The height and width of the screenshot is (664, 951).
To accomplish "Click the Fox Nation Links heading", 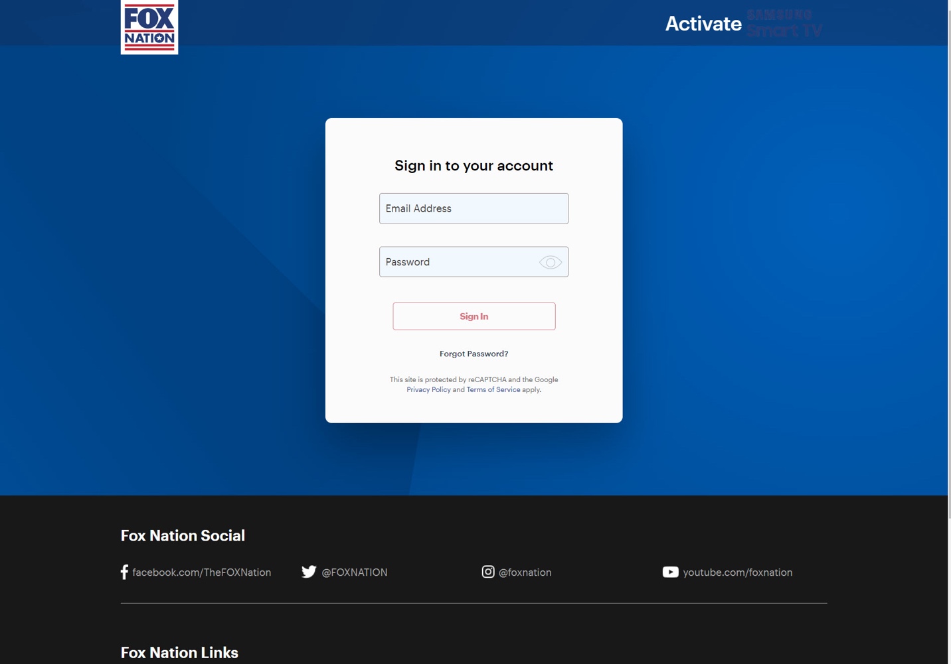I will (x=179, y=653).
